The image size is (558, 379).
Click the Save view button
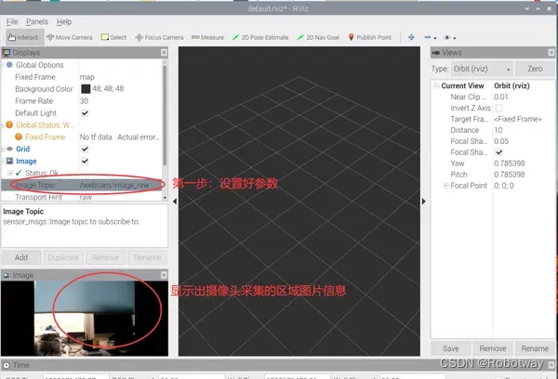(x=450, y=348)
